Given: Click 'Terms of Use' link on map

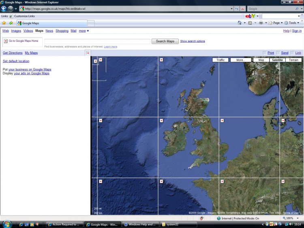Looking at the screenshot, I should [291, 213].
